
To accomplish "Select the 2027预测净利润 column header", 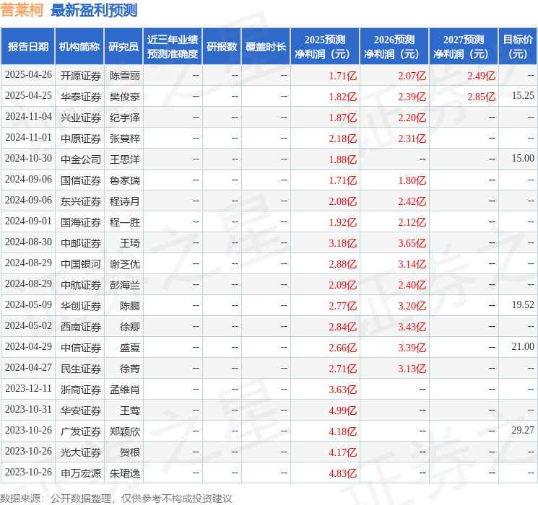I will 464,47.
